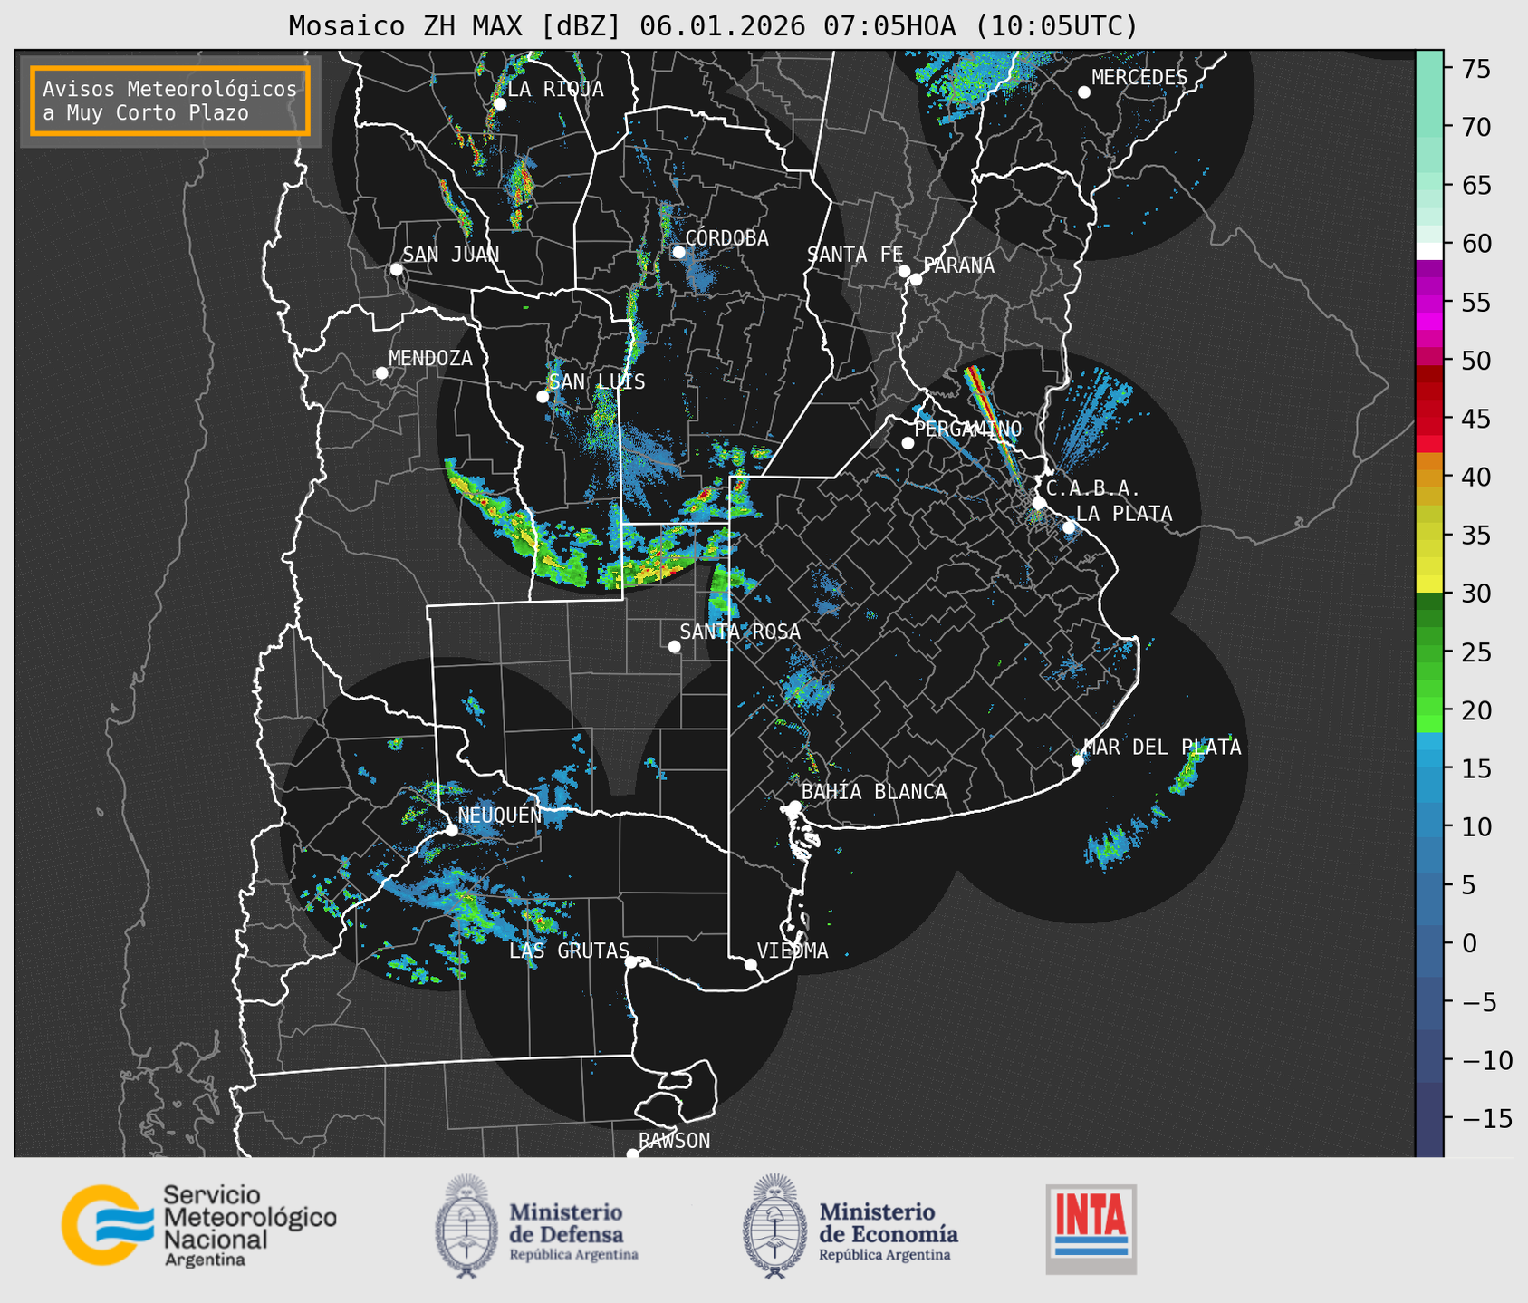
Task: Click the C.A.B.A. city marker dot
Action: 1039,503
